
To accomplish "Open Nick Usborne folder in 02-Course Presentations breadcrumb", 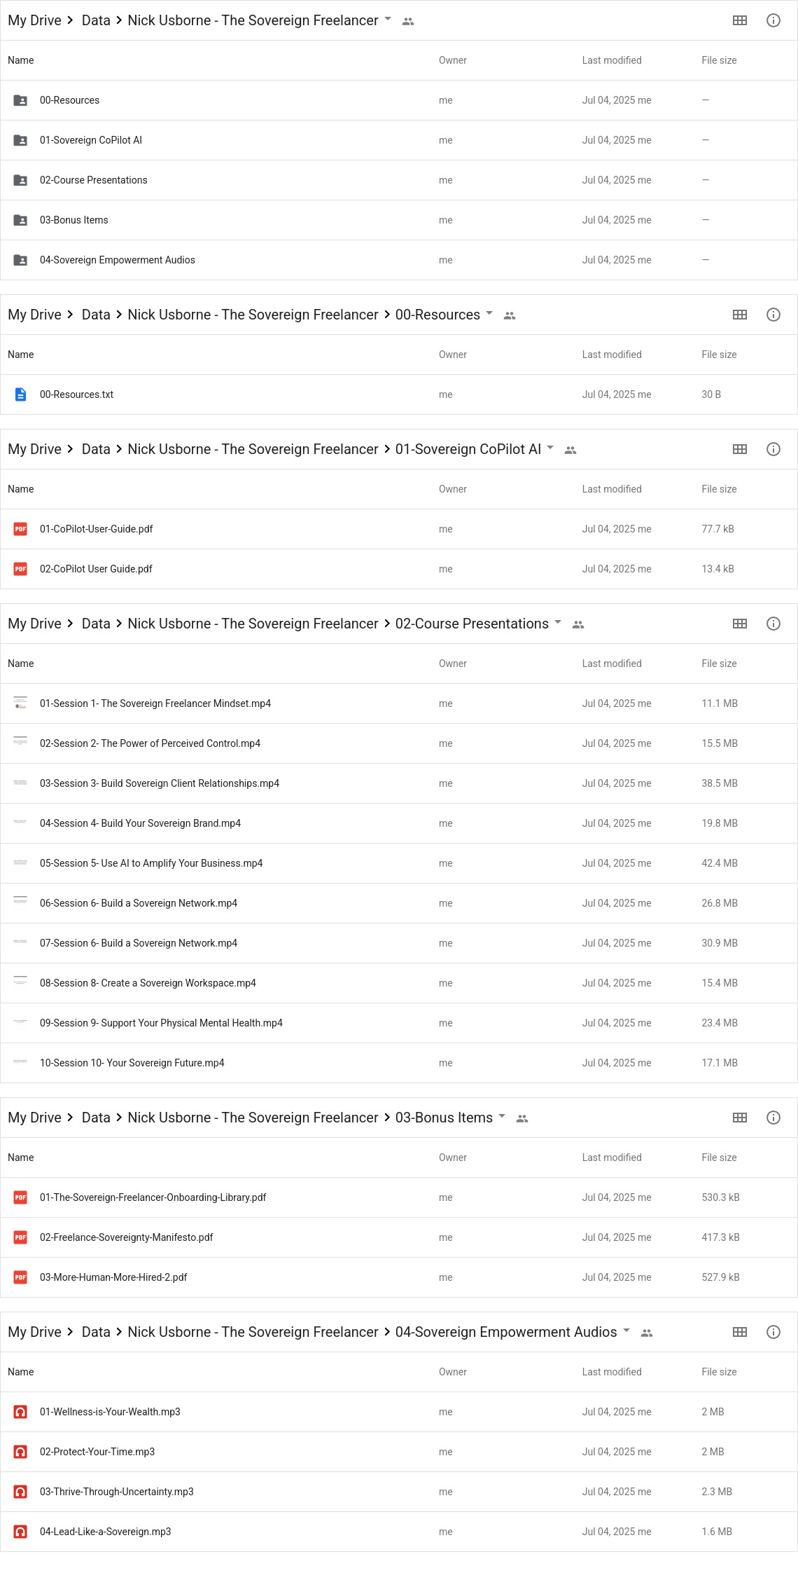I will point(253,624).
